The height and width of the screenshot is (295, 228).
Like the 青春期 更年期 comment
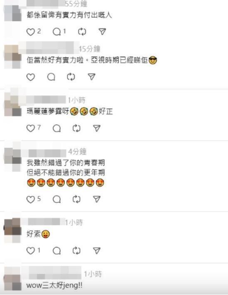tap(31, 199)
